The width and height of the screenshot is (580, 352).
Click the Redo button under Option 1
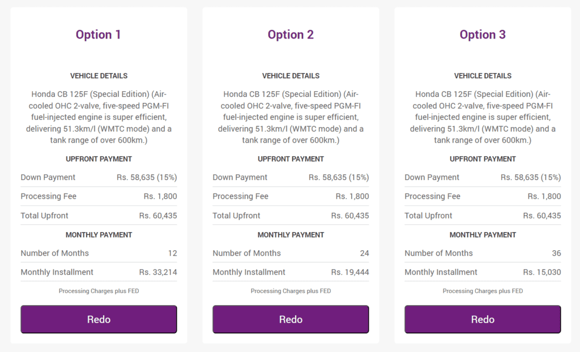[99, 319]
